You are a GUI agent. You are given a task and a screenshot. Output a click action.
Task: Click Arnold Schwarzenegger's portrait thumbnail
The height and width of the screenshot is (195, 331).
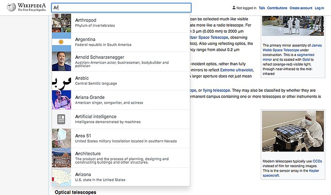point(61,61)
